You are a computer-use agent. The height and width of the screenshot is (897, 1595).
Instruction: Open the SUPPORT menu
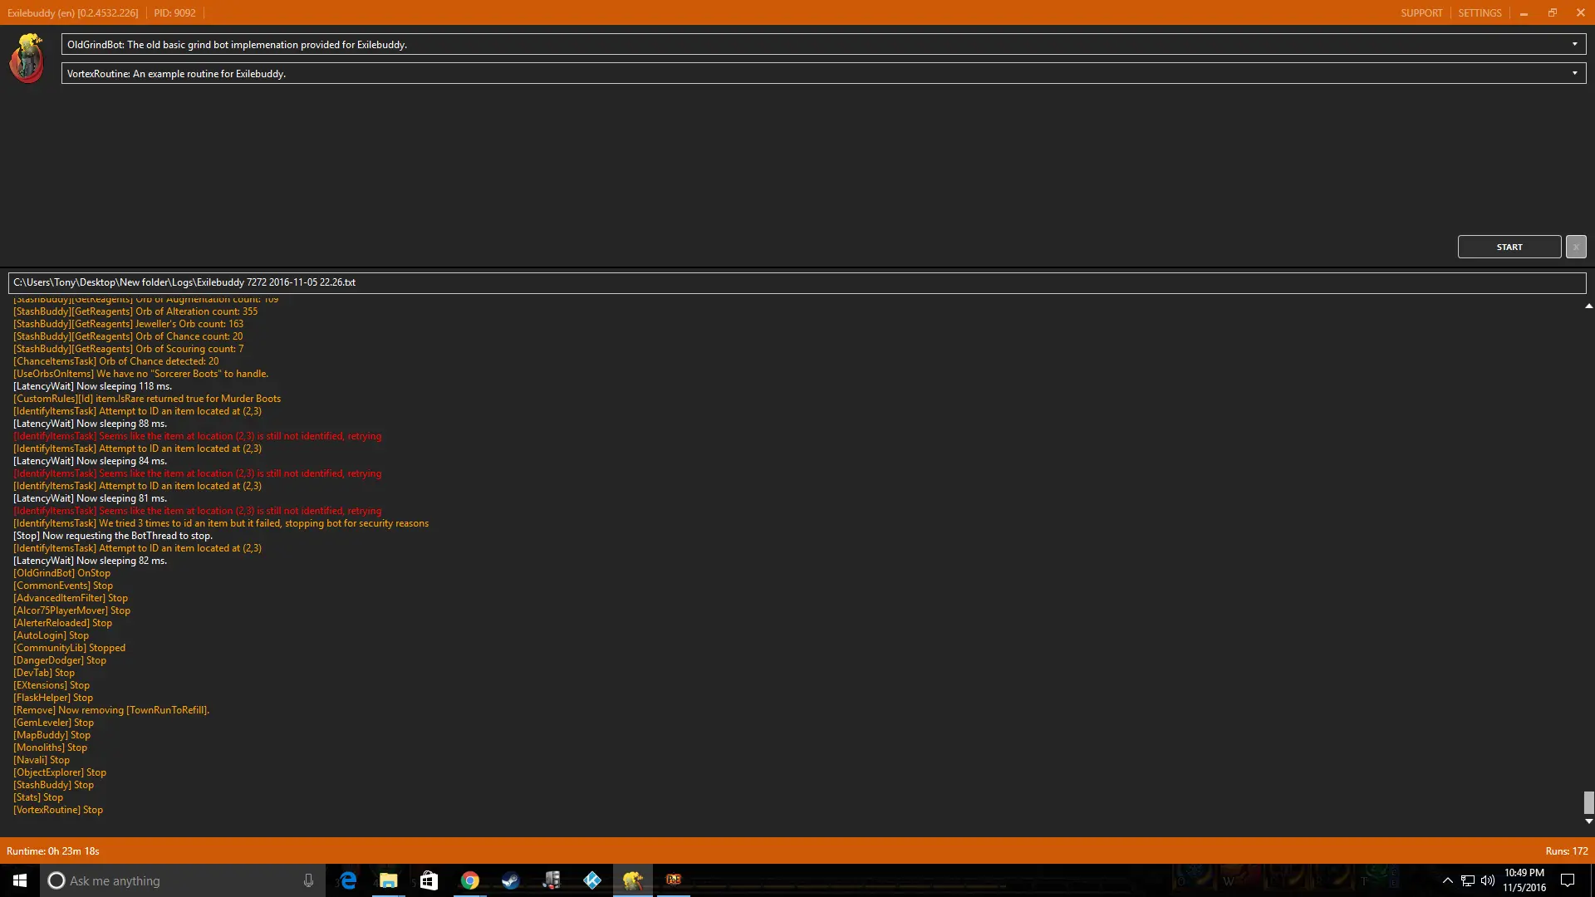(x=1421, y=13)
